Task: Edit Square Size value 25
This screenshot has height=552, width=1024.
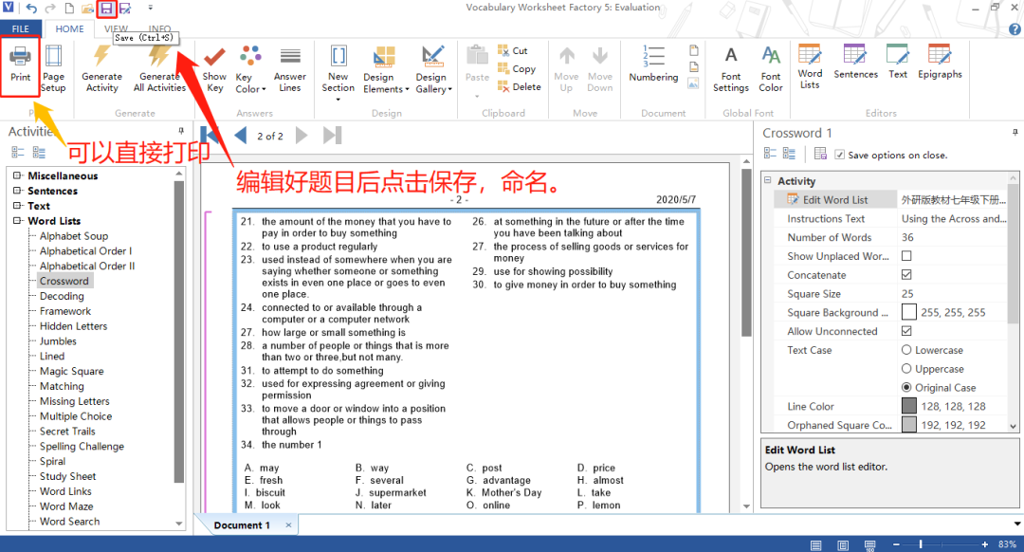Action: pyautogui.click(x=954, y=294)
